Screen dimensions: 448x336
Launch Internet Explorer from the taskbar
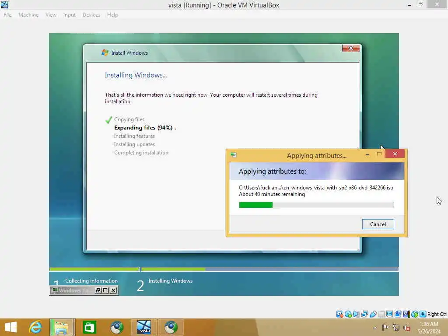tap(35, 327)
